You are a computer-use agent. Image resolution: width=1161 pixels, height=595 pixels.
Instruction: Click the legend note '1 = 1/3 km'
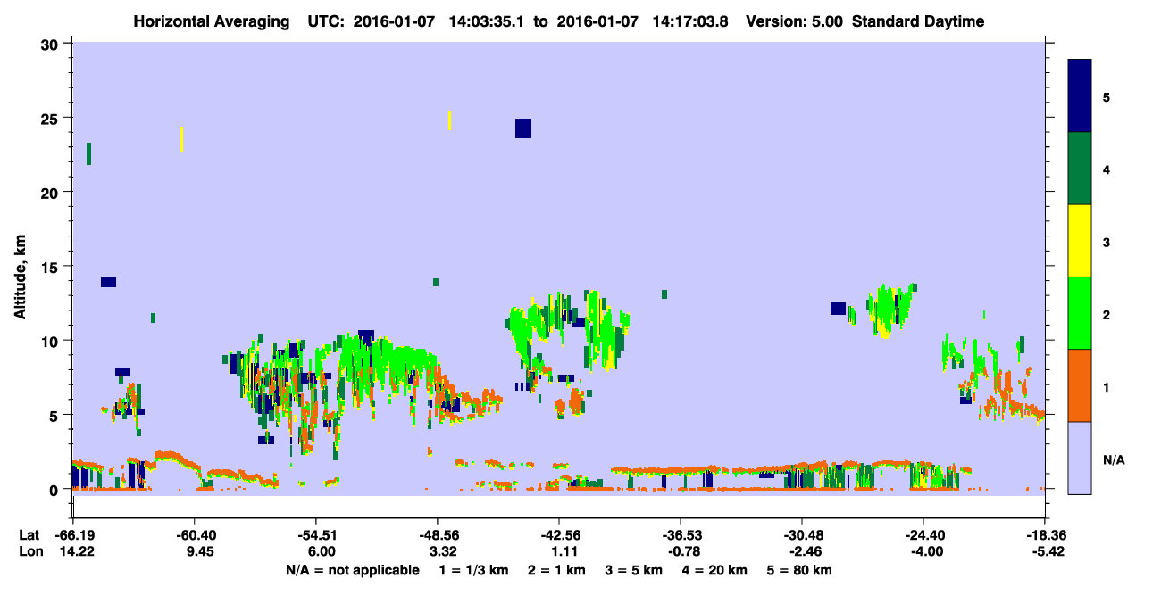tap(472, 570)
